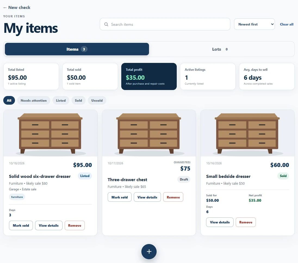
Task: Go back via New check arrow link
Action: click(x=17, y=8)
